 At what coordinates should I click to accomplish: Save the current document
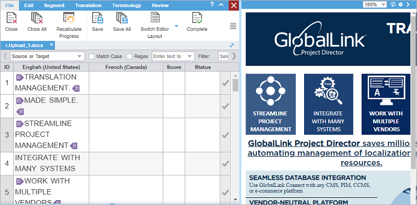tap(98, 19)
